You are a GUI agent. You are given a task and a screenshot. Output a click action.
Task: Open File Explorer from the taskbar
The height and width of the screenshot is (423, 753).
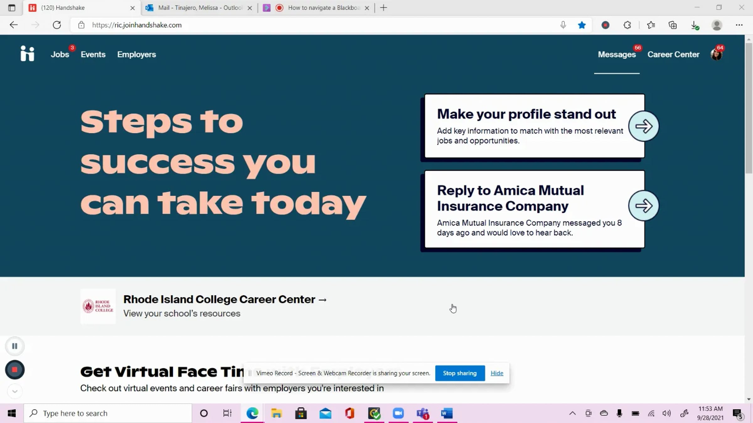pyautogui.click(x=276, y=414)
